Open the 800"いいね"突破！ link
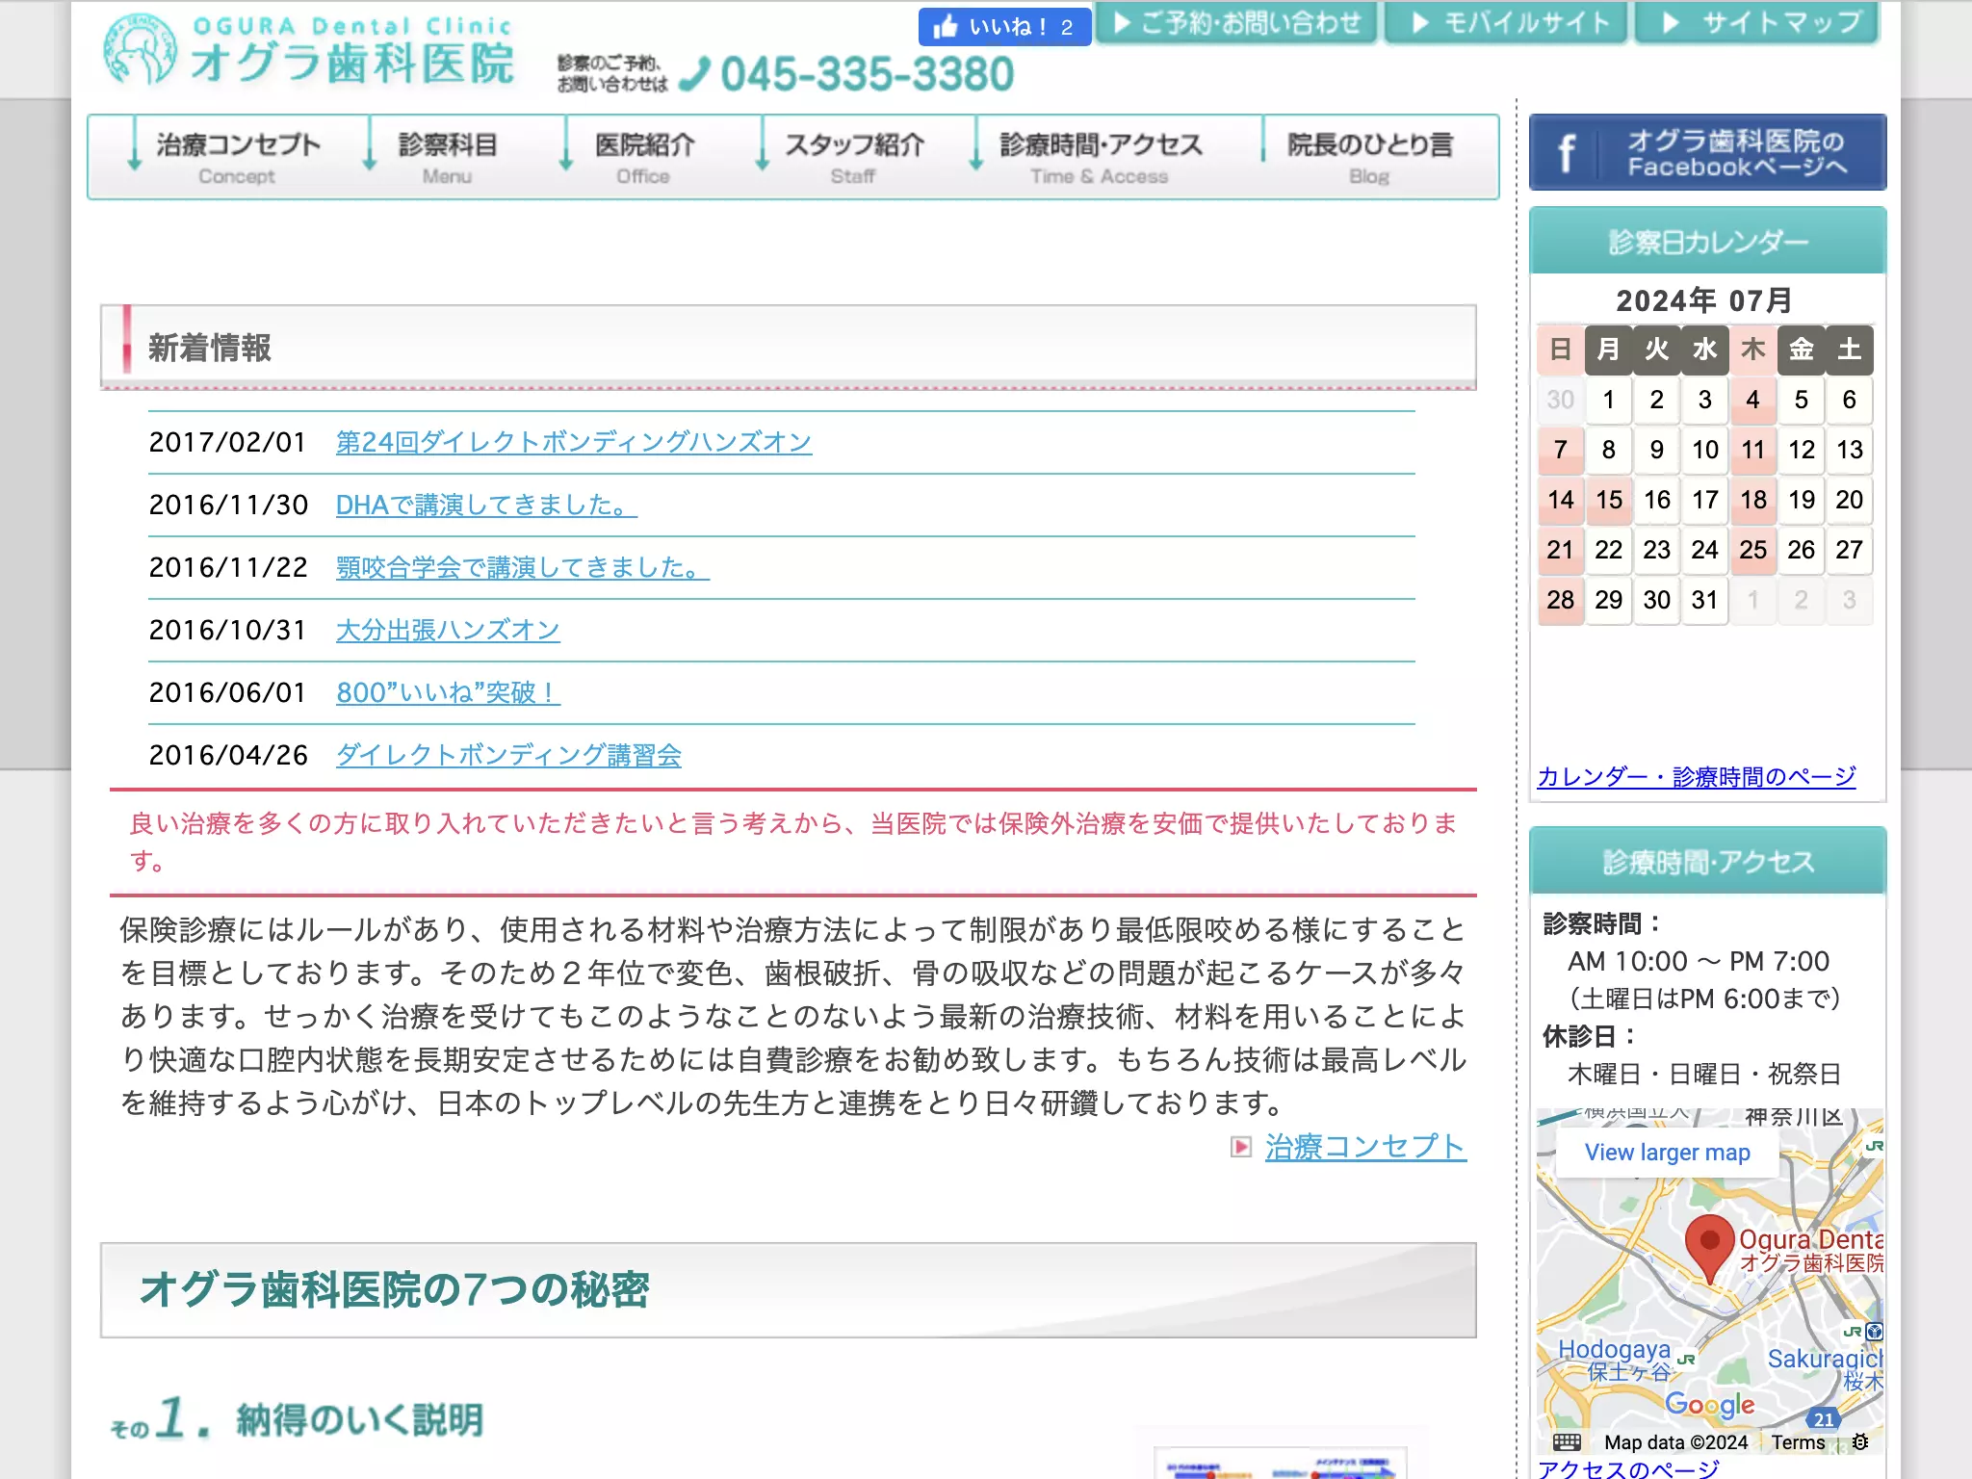1972x1479 pixels. (x=448, y=692)
